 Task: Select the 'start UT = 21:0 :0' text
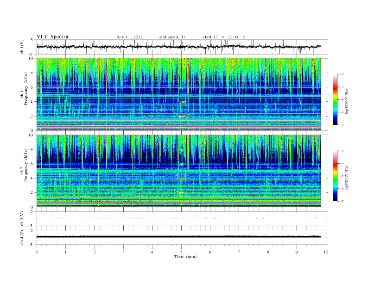224,37
